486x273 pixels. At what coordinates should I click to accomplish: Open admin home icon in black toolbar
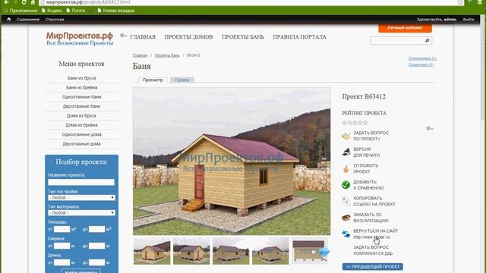[8, 19]
